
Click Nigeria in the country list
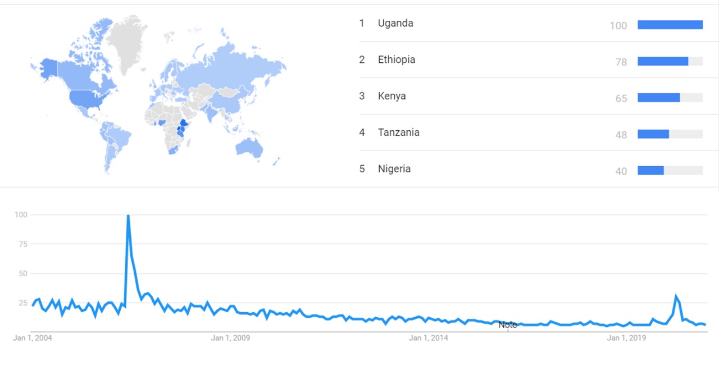coord(394,169)
